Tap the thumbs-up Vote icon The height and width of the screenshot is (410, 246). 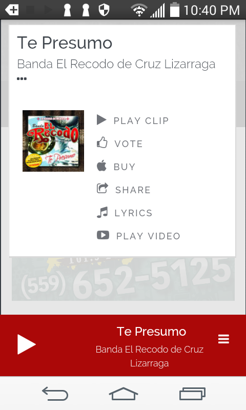point(102,142)
